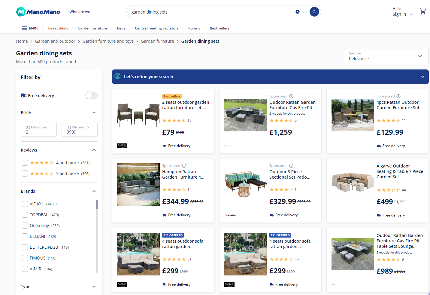Expand the Let's refine your search banner
Viewport: 430px width, 295px height.
pyautogui.click(x=422, y=77)
